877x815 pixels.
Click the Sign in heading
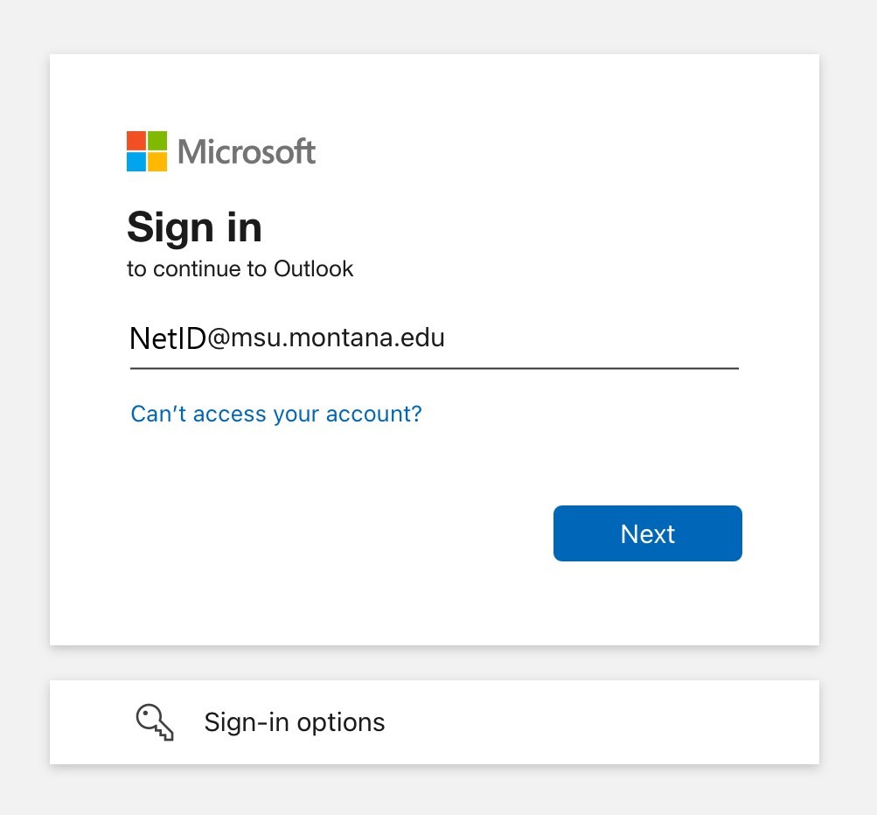click(194, 226)
